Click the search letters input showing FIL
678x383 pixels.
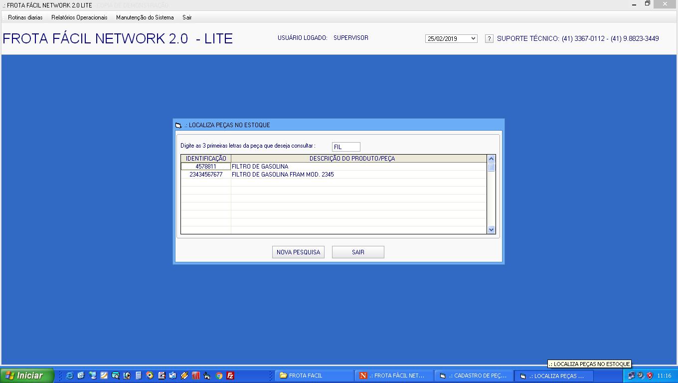pos(345,147)
